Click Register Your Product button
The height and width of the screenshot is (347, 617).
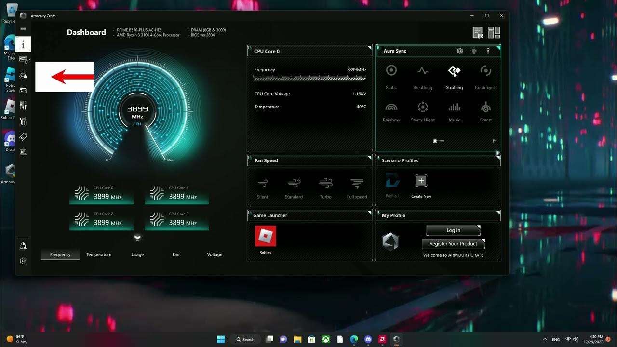point(453,244)
